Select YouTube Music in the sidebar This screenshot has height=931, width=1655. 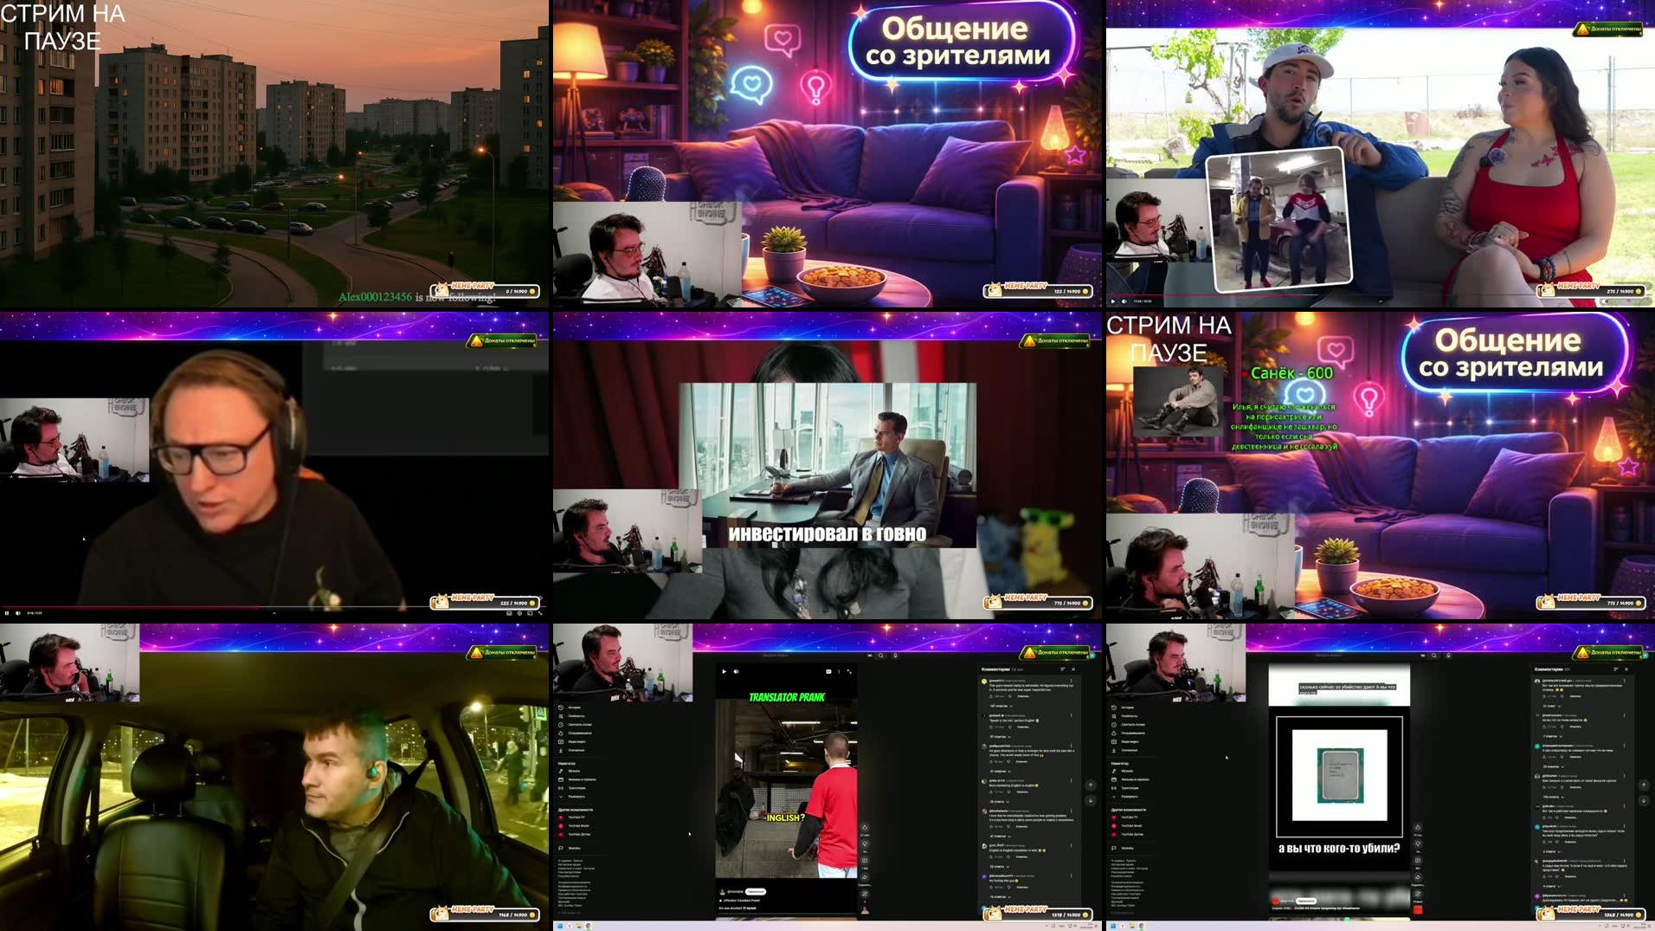click(578, 825)
